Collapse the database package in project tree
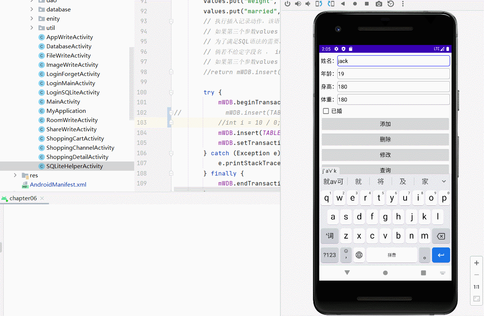The width and height of the screenshot is (484, 316). 31,9
